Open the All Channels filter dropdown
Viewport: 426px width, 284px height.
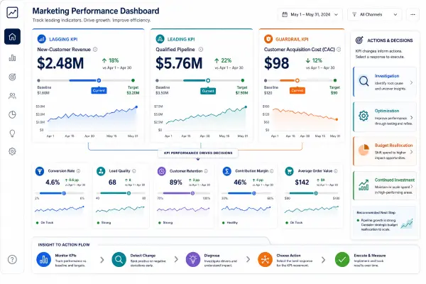(x=375, y=14)
